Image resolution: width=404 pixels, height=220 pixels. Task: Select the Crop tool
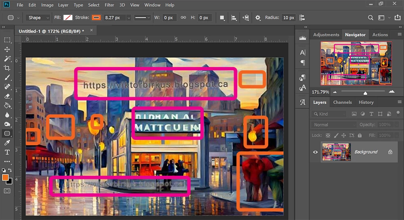pyautogui.click(x=7, y=68)
